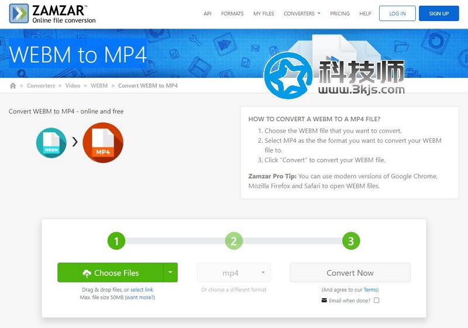Open the Choose Files dropdown arrow
Image resolution: width=468 pixels, height=328 pixels.
tap(170, 272)
